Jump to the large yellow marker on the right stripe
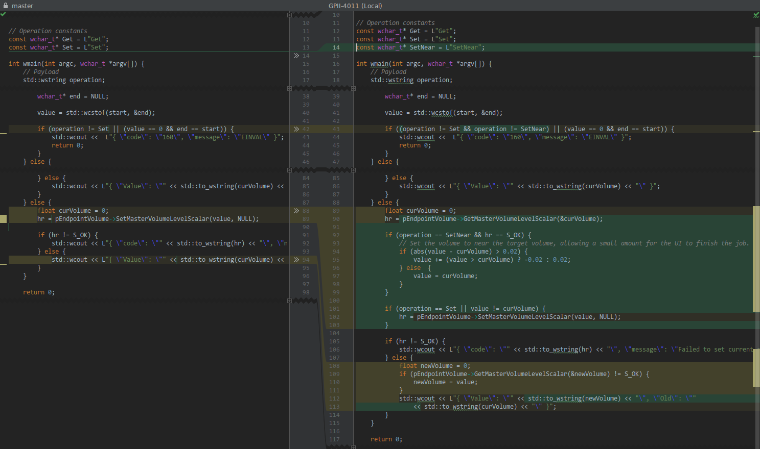Viewport: 760px width, 449px height. (756, 259)
